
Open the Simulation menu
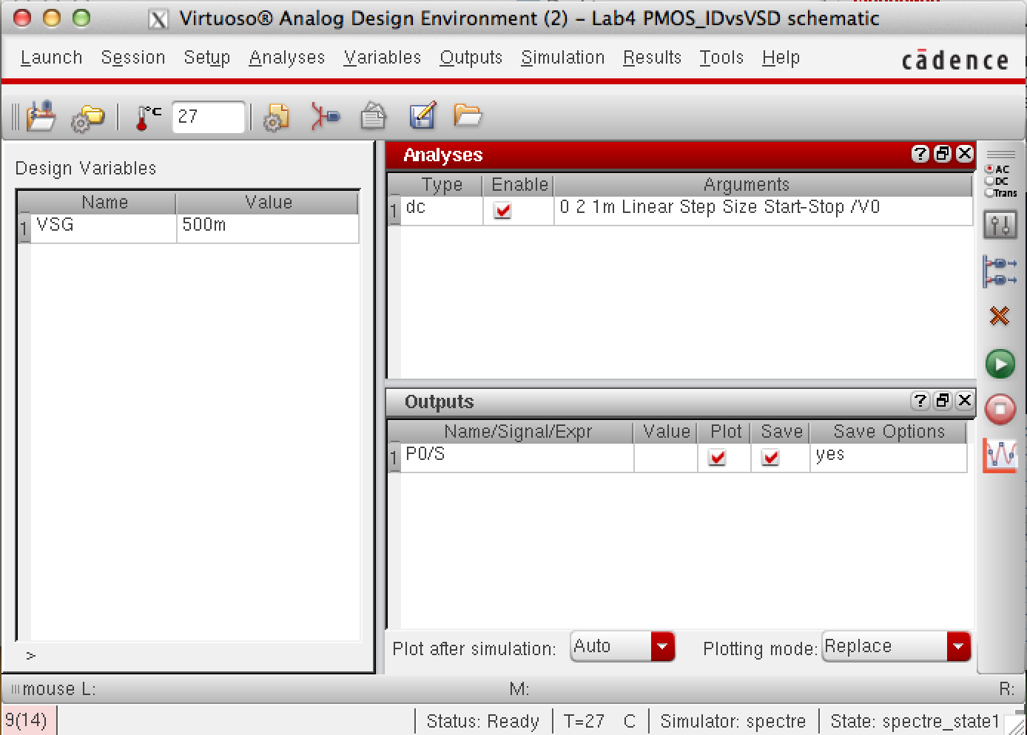(x=563, y=58)
